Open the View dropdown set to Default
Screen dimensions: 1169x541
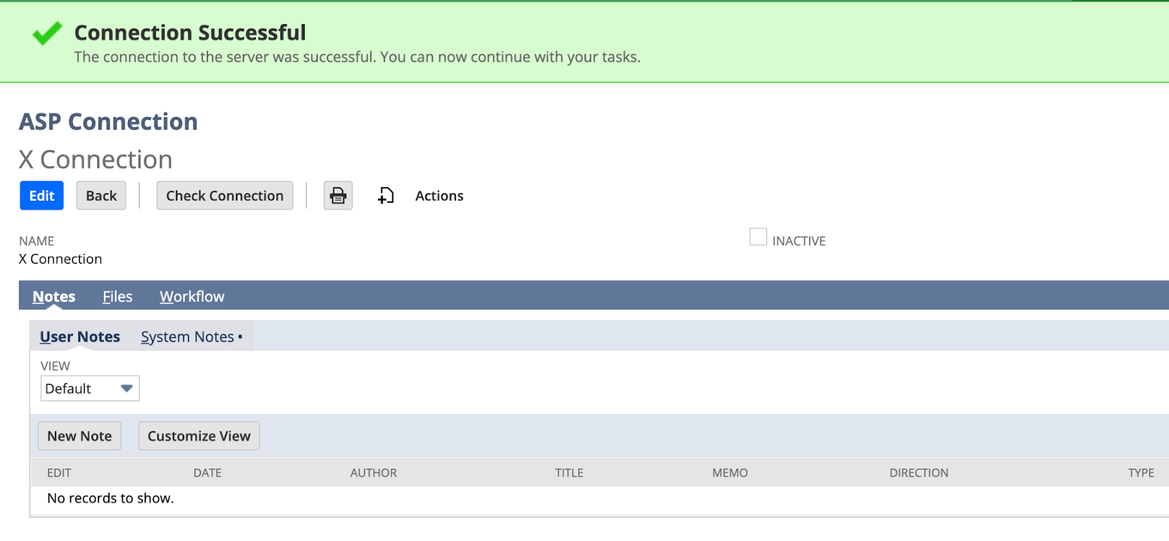coord(90,388)
